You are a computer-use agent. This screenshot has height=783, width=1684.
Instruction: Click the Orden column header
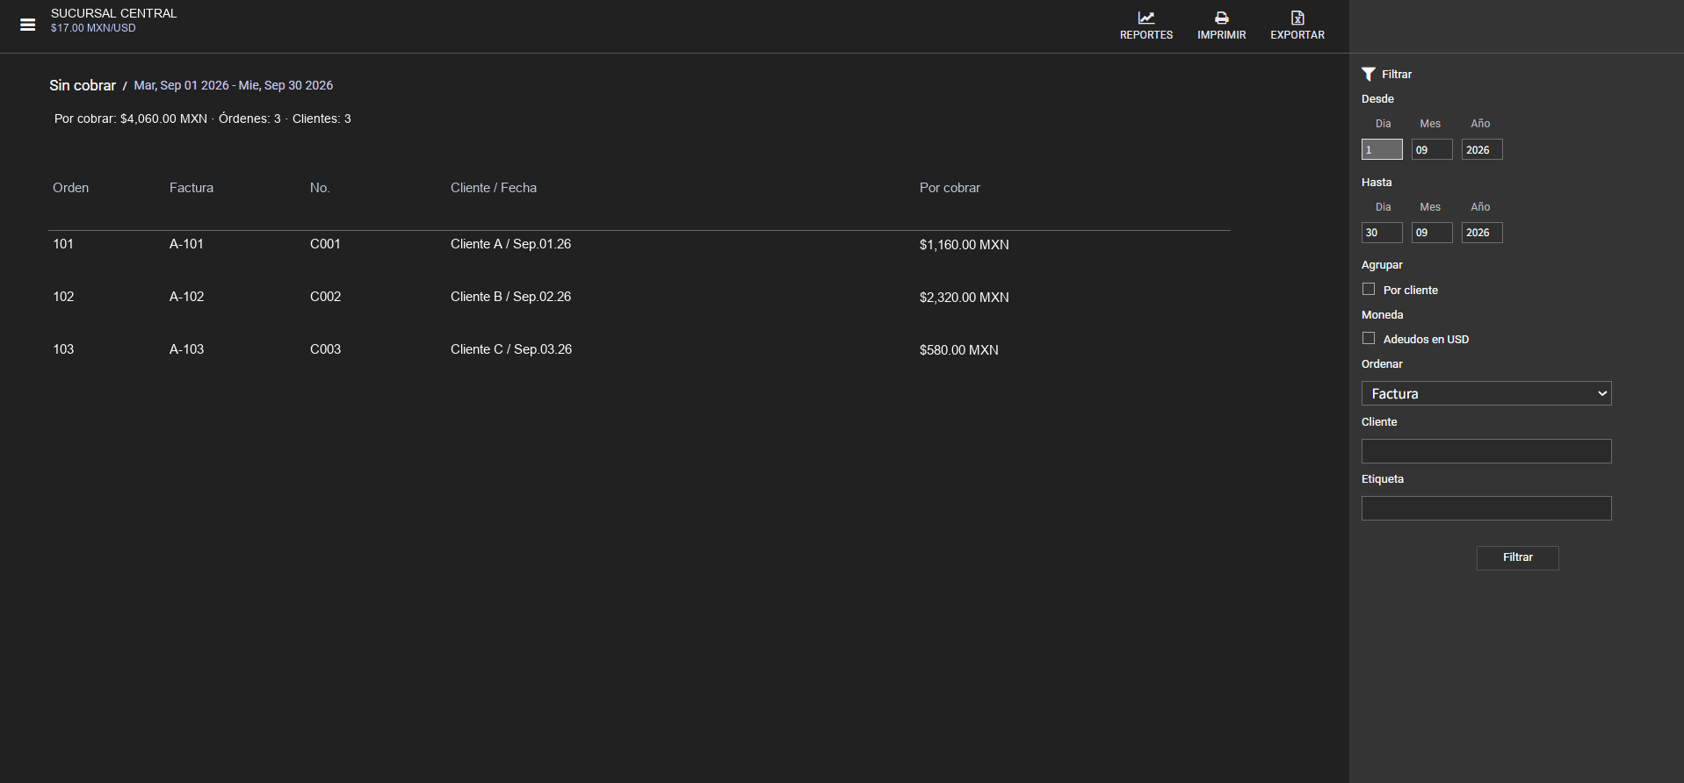(70, 188)
